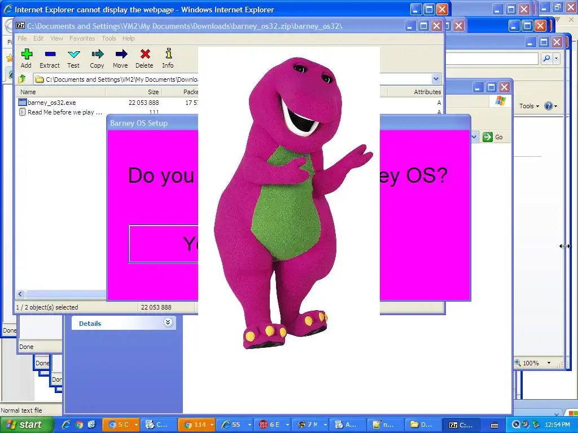Click the Info icon in 7-Zip toolbar
The height and width of the screenshot is (433, 578).
point(168,58)
